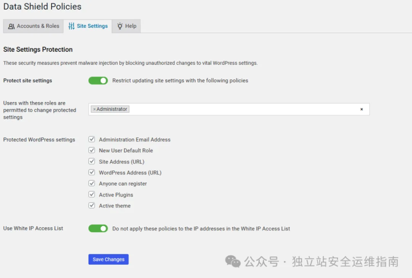Image resolution: width=412 pixels, height=278 pixels.
Task: Click the Protected WordPress settings label
Action: pos(39,139)
